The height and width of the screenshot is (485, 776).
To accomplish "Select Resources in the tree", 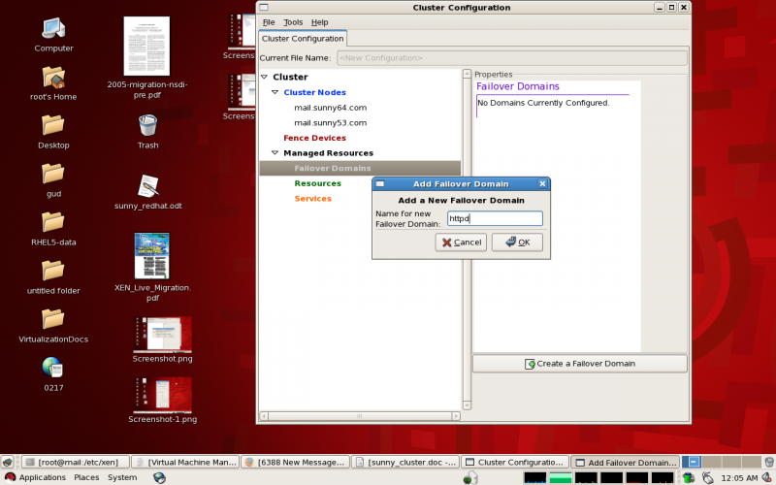I will [x=318, y=183].
